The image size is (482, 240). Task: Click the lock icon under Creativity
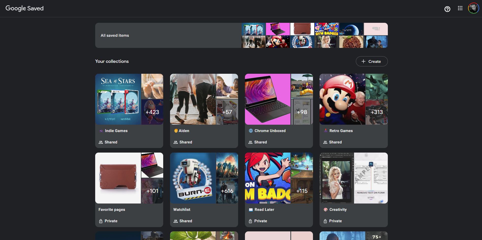click(325, 221)
